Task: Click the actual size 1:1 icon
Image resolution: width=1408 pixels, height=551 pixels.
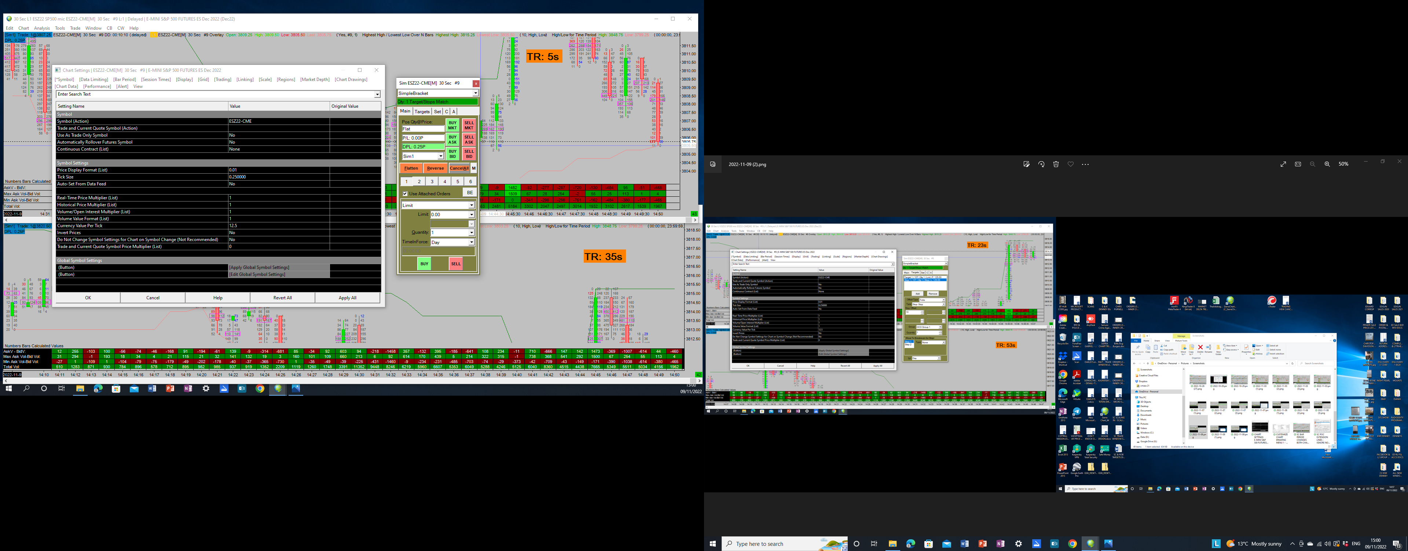Action: 1298,164
